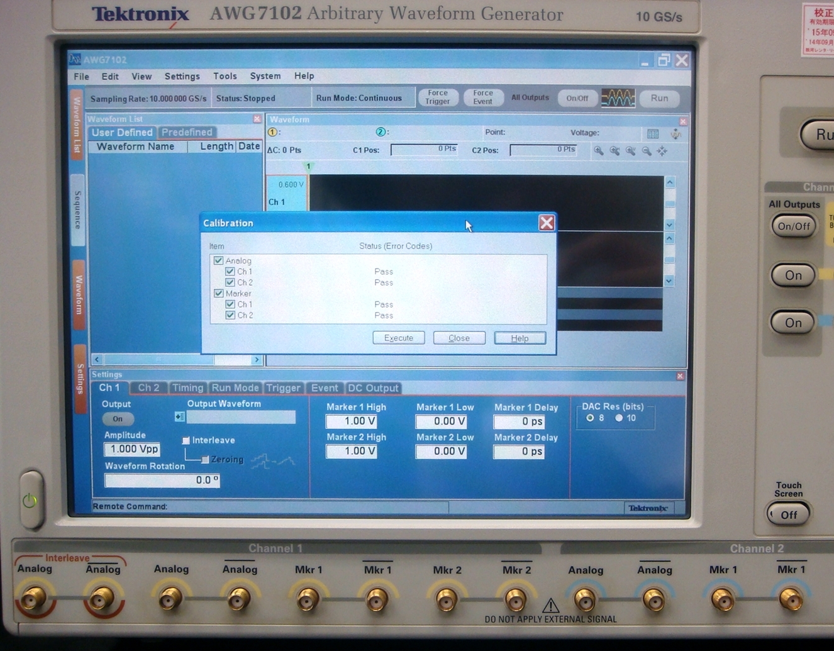Viewport: 834px width, 651px height.
Task: Click Ch 1 waveform scroll up arrow
Action: (670, 183)
